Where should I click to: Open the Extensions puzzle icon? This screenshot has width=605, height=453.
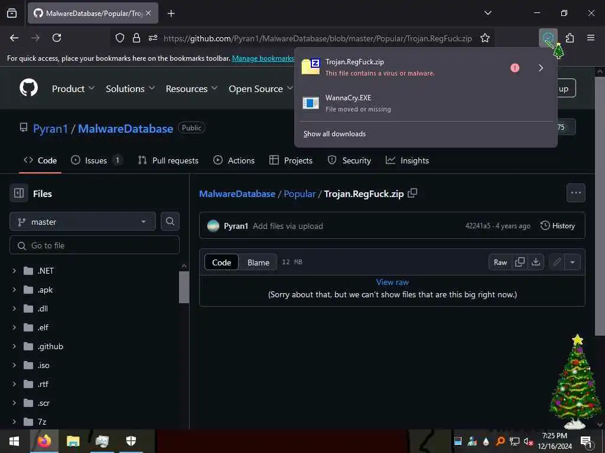pos(570,38)
